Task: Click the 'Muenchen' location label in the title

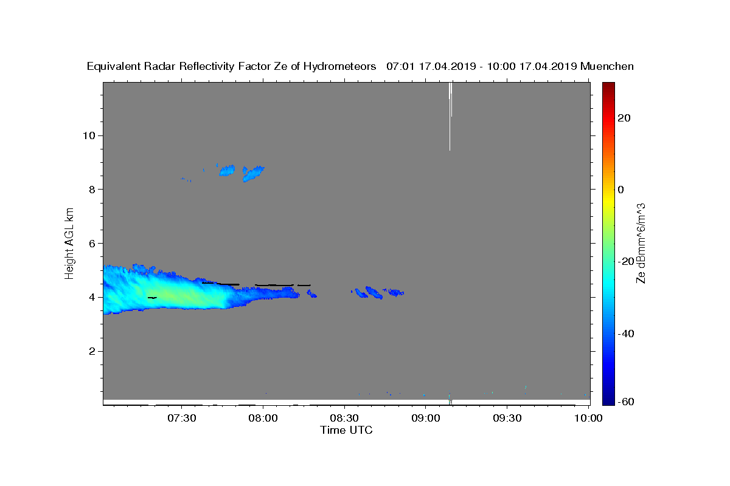Action: tap(607, 66)
